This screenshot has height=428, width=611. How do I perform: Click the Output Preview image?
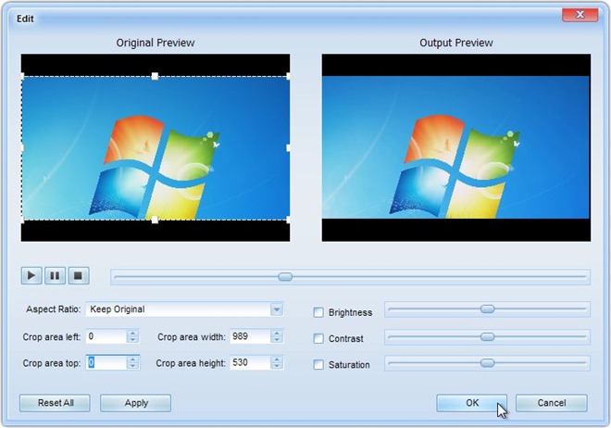tap(455, 147)
